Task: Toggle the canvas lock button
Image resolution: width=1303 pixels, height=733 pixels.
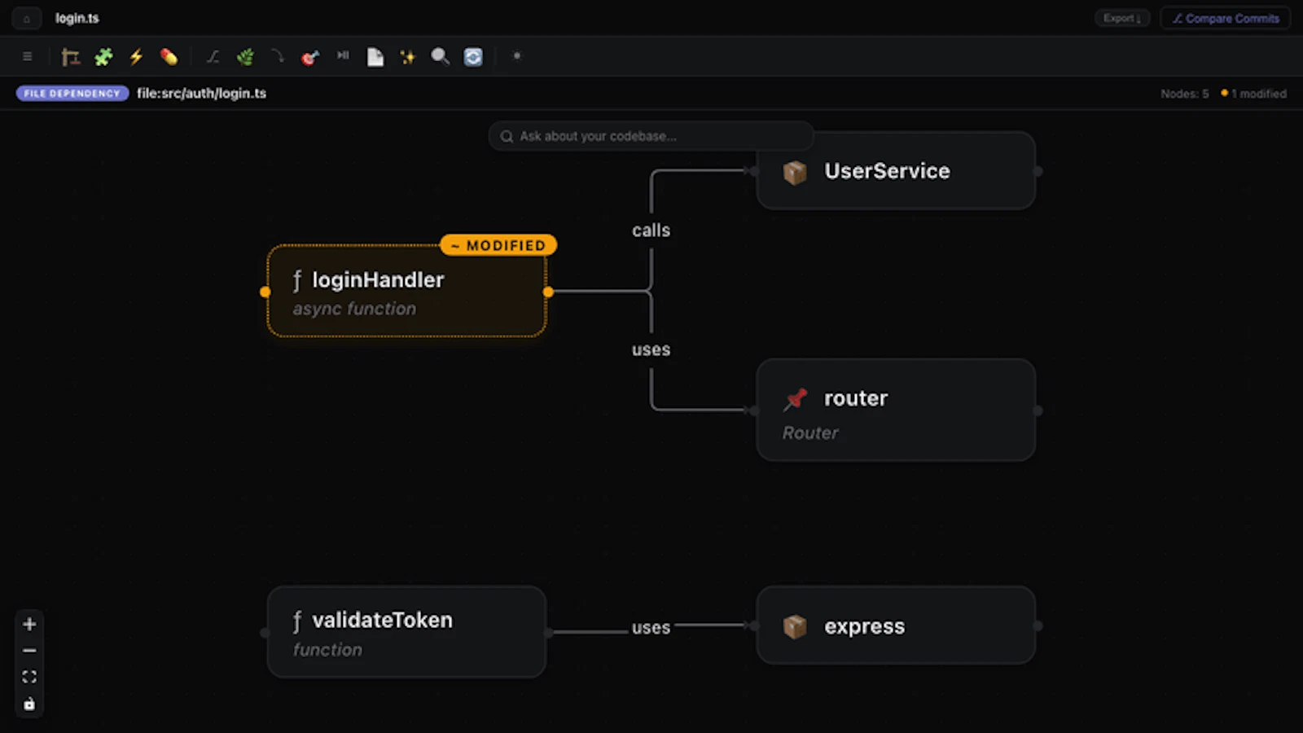Action: click(29, 704)
